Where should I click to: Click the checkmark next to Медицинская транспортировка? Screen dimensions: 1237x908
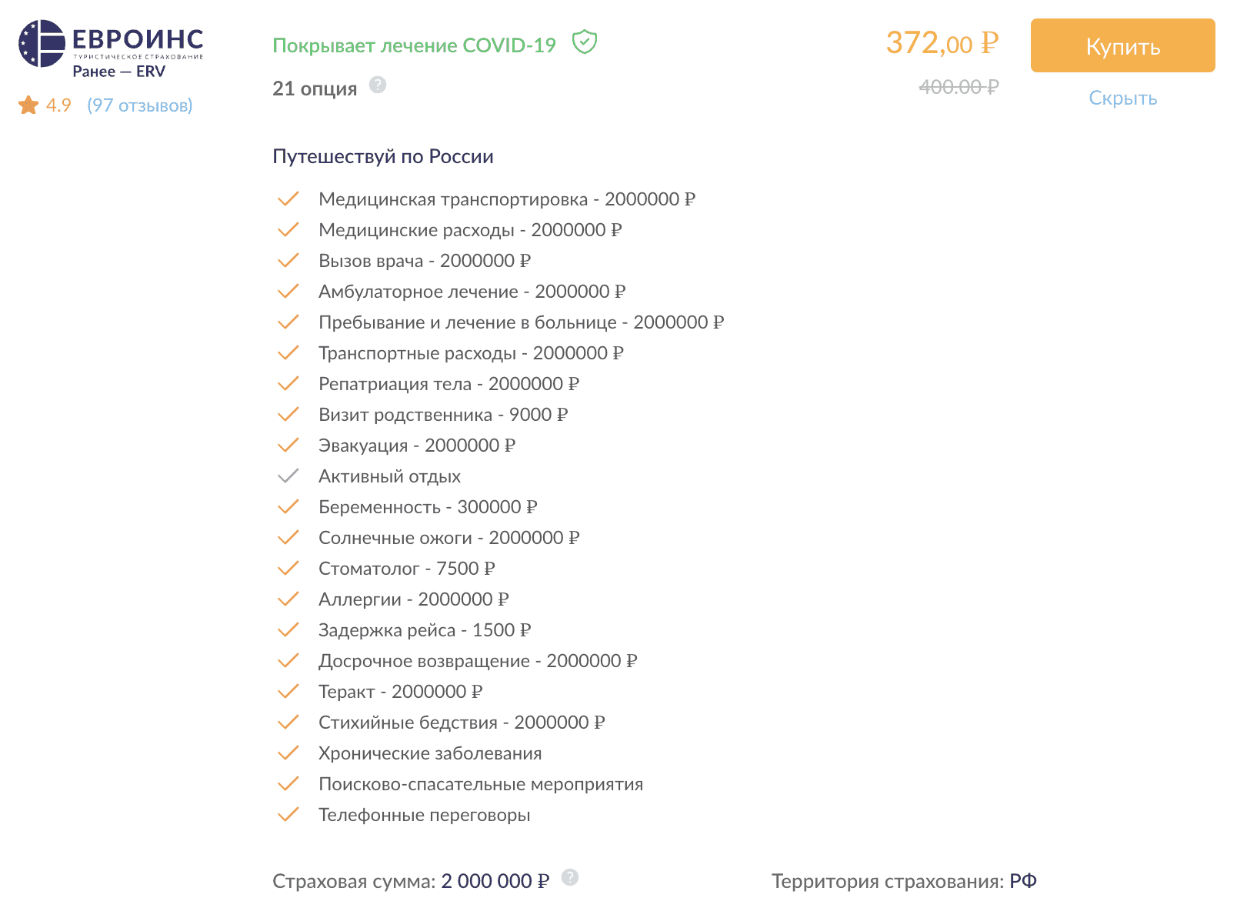(288, 199)
